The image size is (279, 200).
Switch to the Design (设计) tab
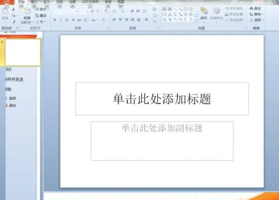coord(47,2)
